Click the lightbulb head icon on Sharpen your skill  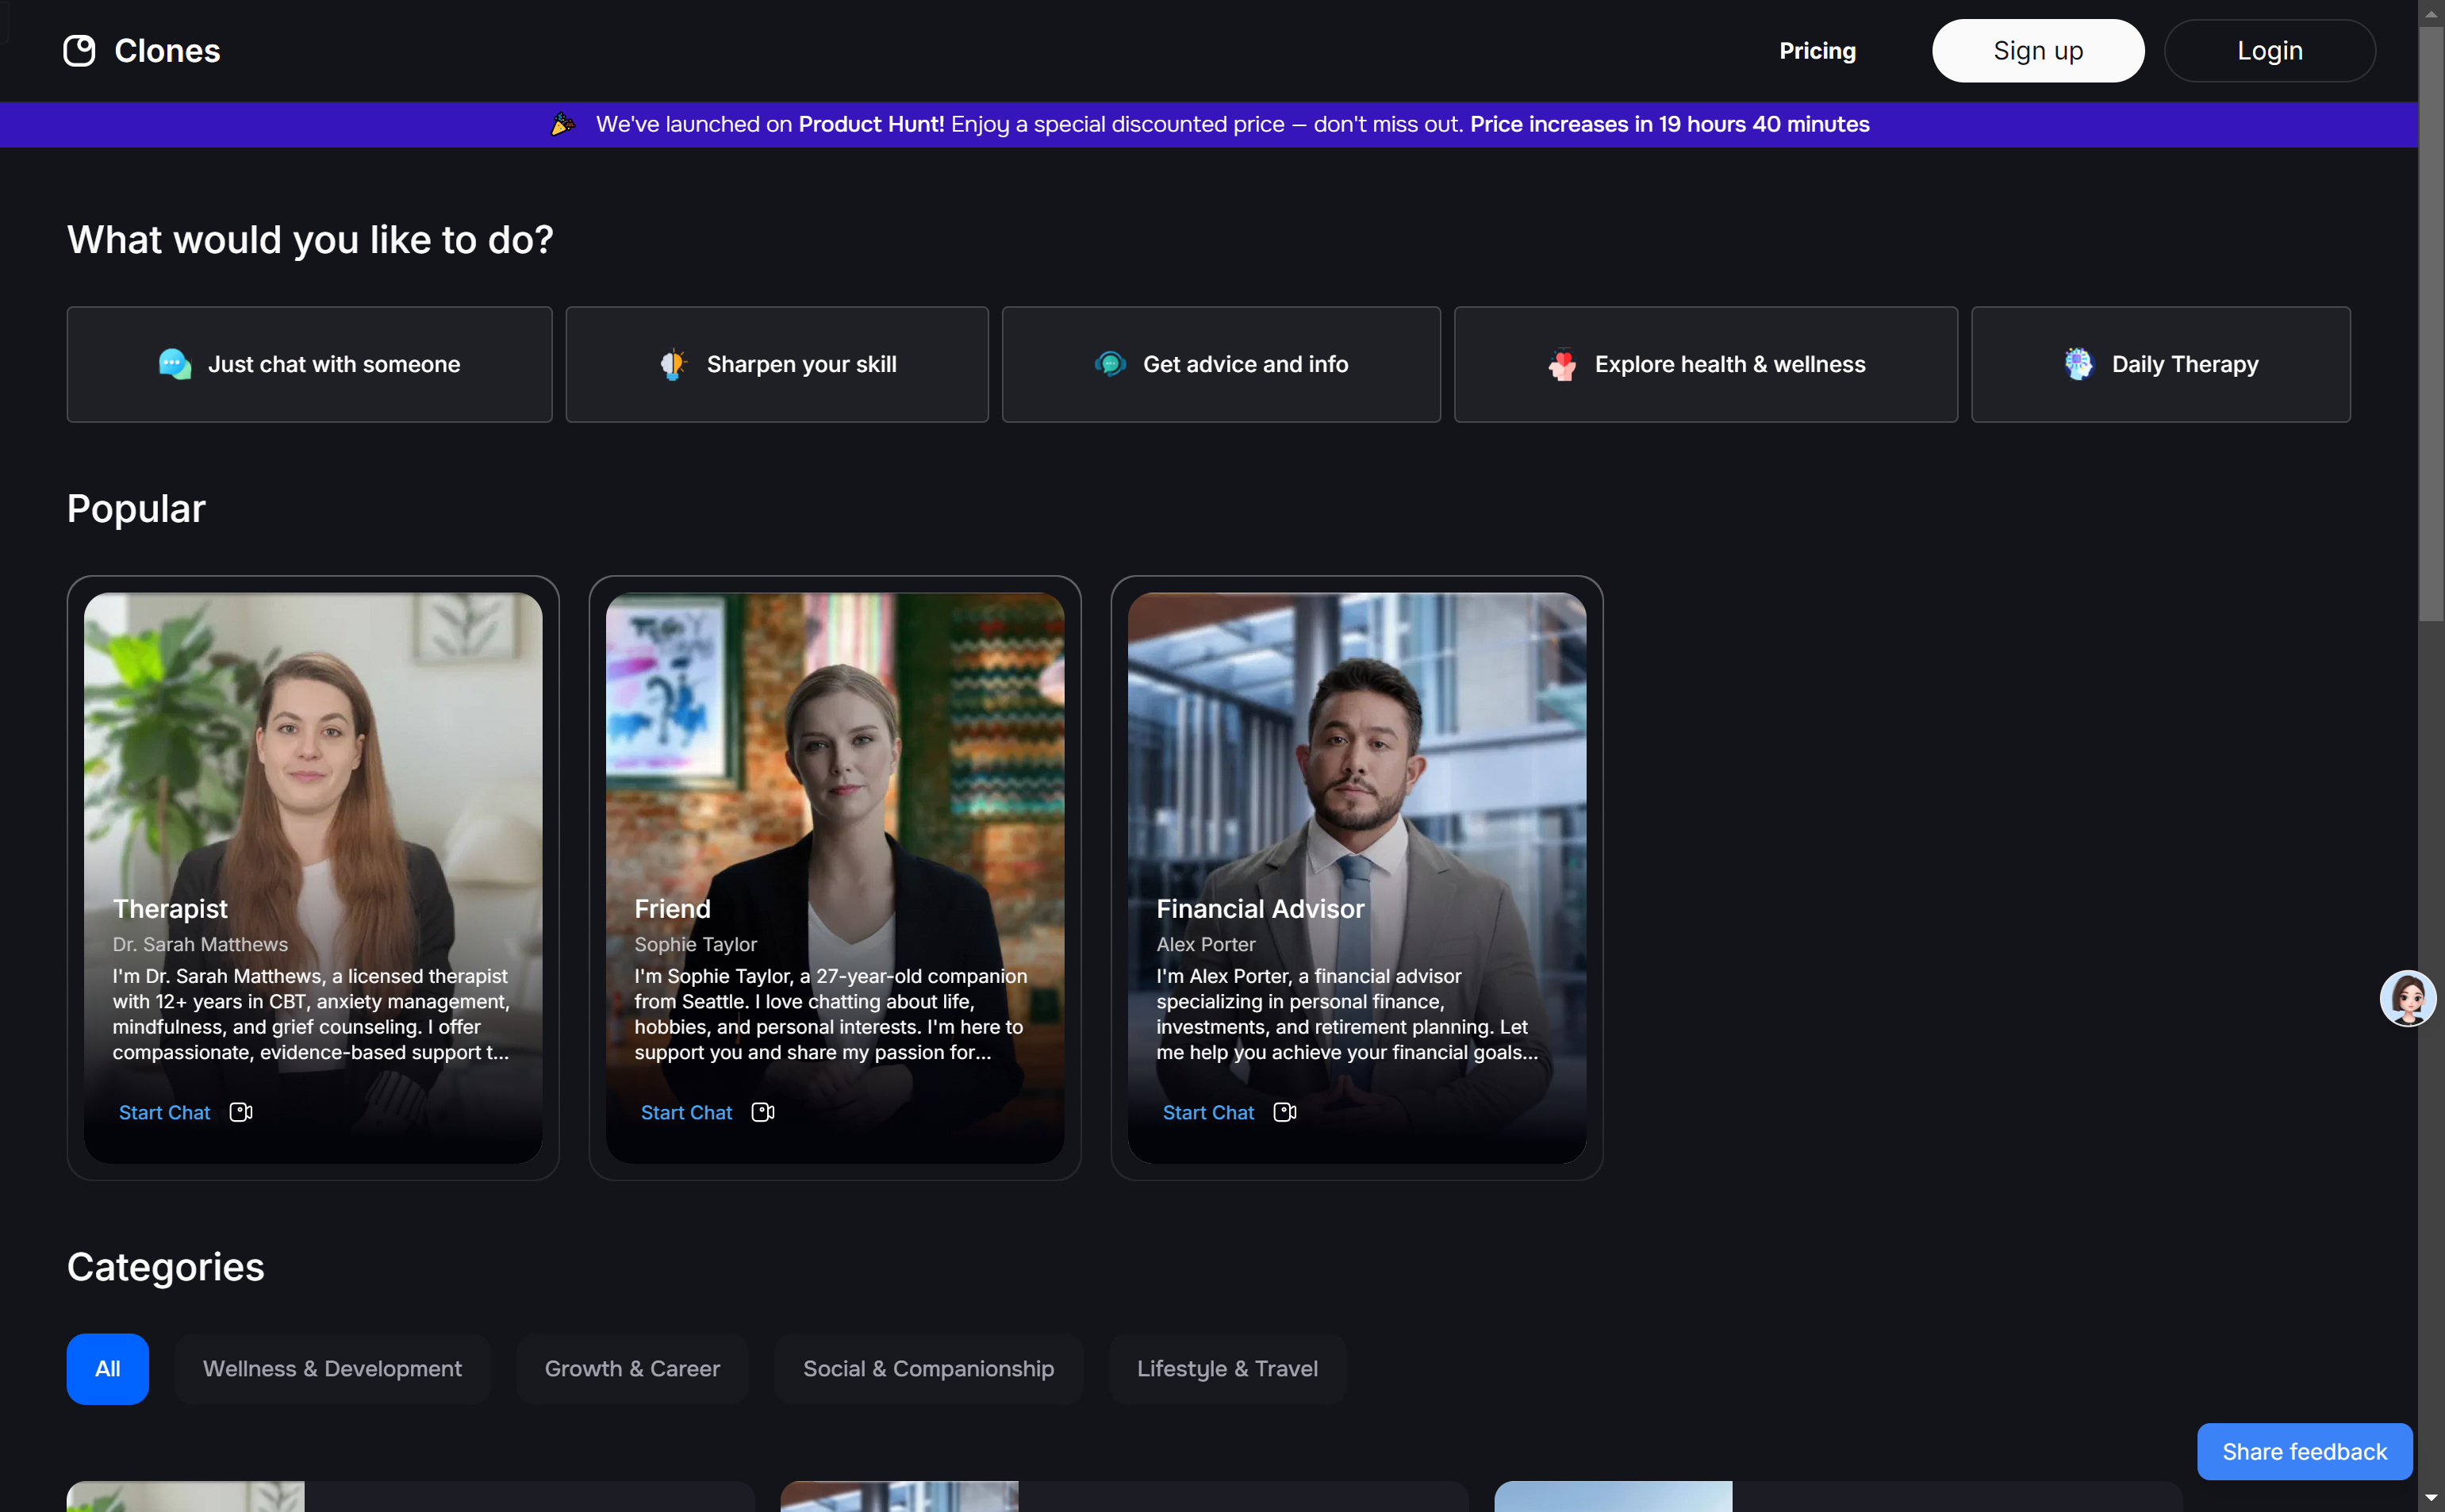coord(674,364)
